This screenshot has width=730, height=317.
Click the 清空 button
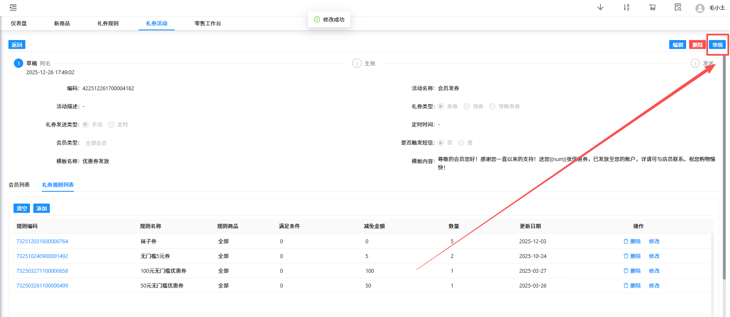(x=22, y=208)
